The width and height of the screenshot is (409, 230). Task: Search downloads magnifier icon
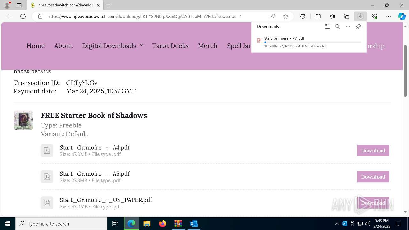pyautogui.click(x=338, y=27)
